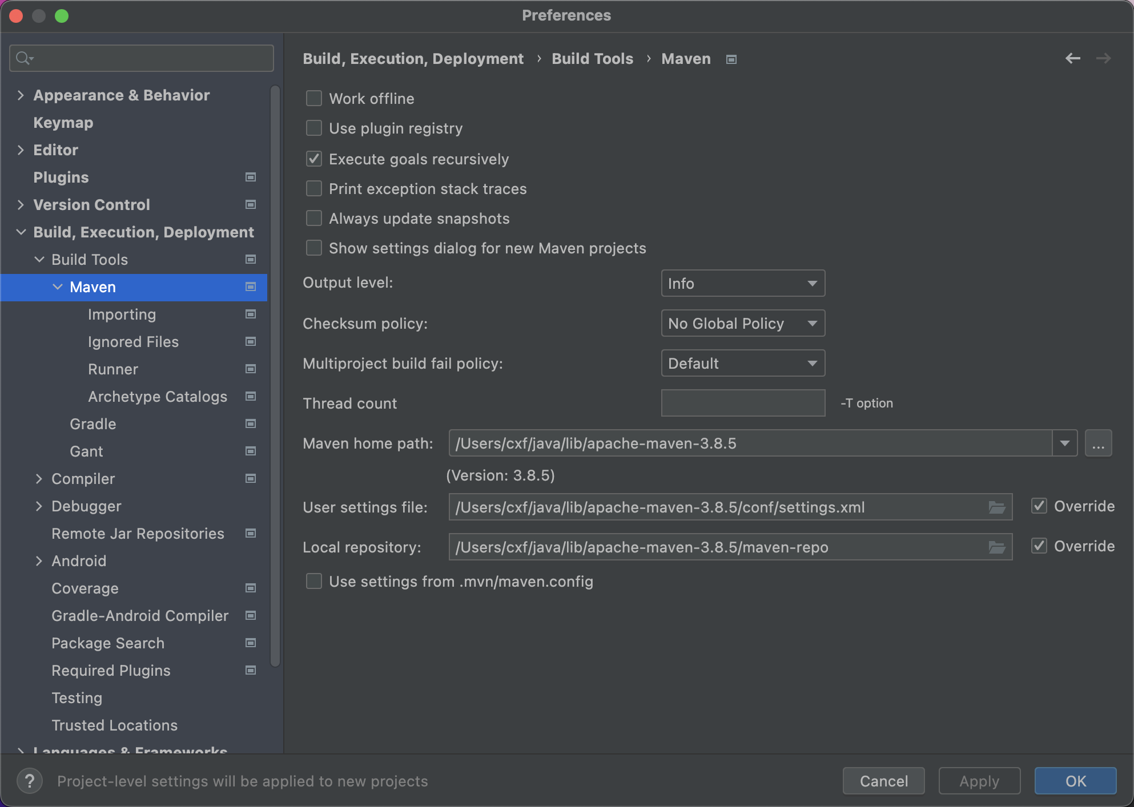The image size is (1134, 807).
Task: Expand Appearance & Behavior section
Action: (21, 95)
